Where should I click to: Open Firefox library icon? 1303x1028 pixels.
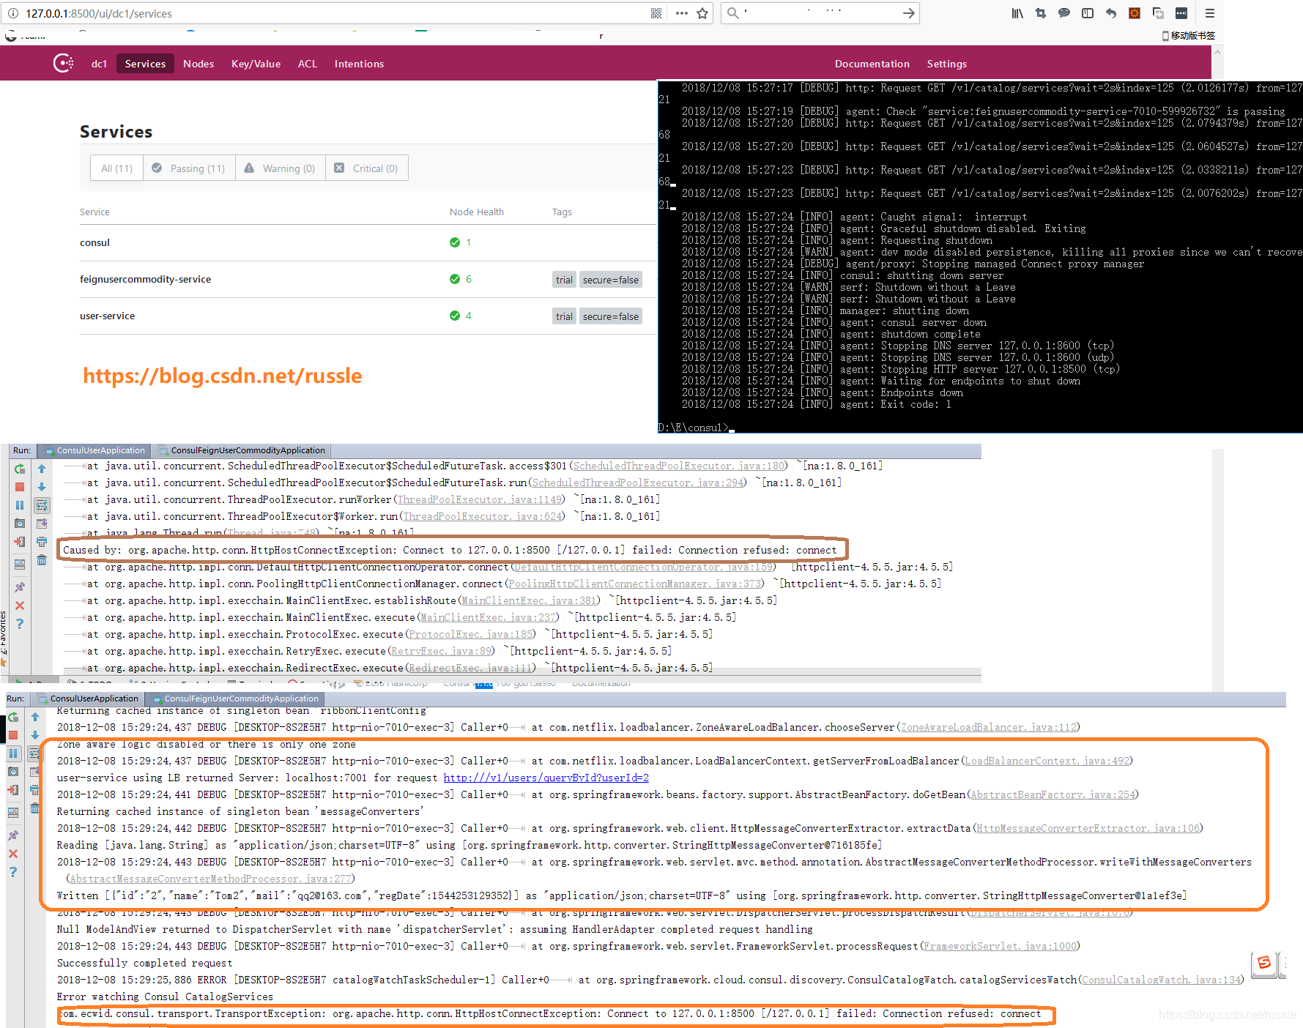[x=1017, y=13]
